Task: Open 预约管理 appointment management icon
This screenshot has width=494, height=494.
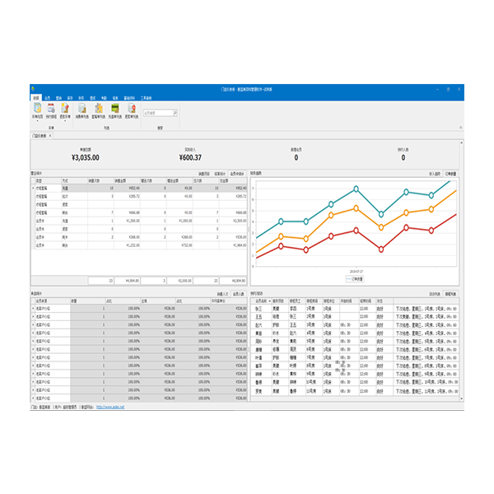Action: [52, 109]
